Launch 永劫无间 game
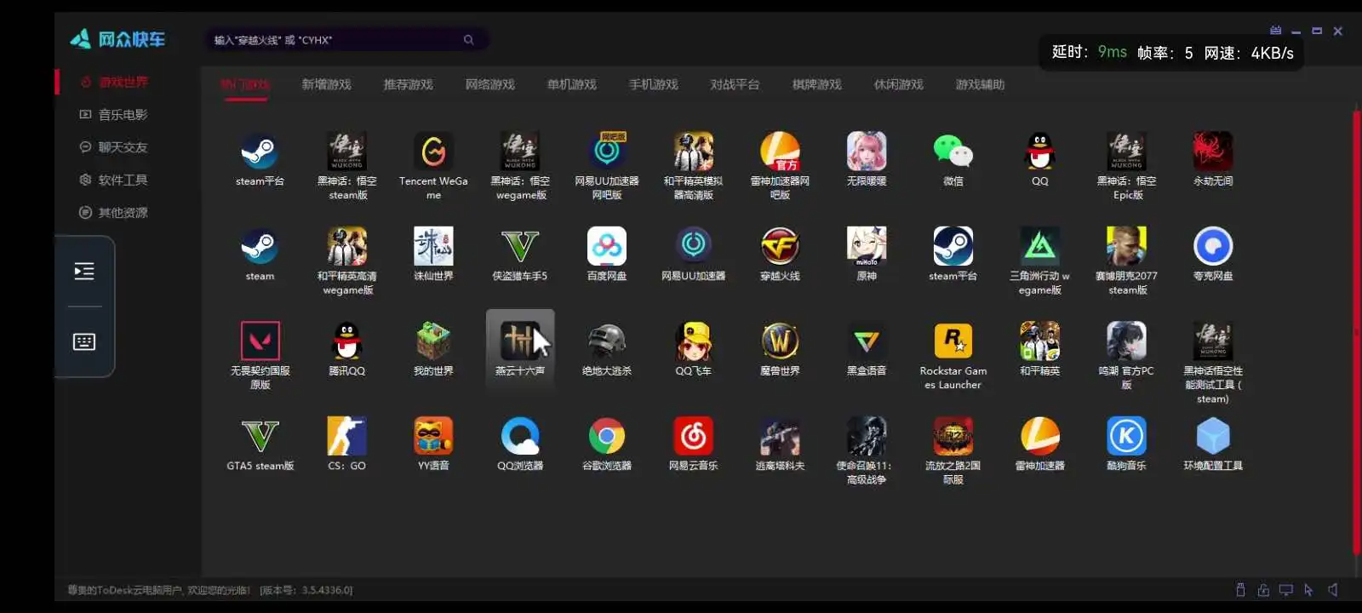 1213,152
